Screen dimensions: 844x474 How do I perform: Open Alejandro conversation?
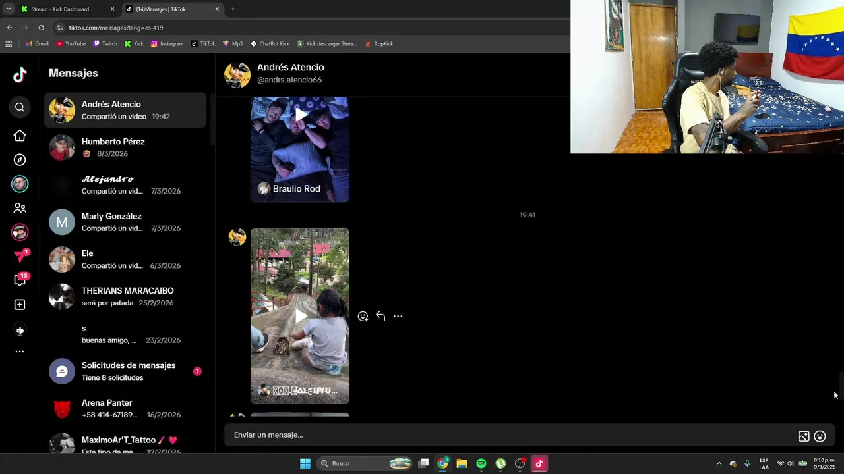(x=125, y=185)
